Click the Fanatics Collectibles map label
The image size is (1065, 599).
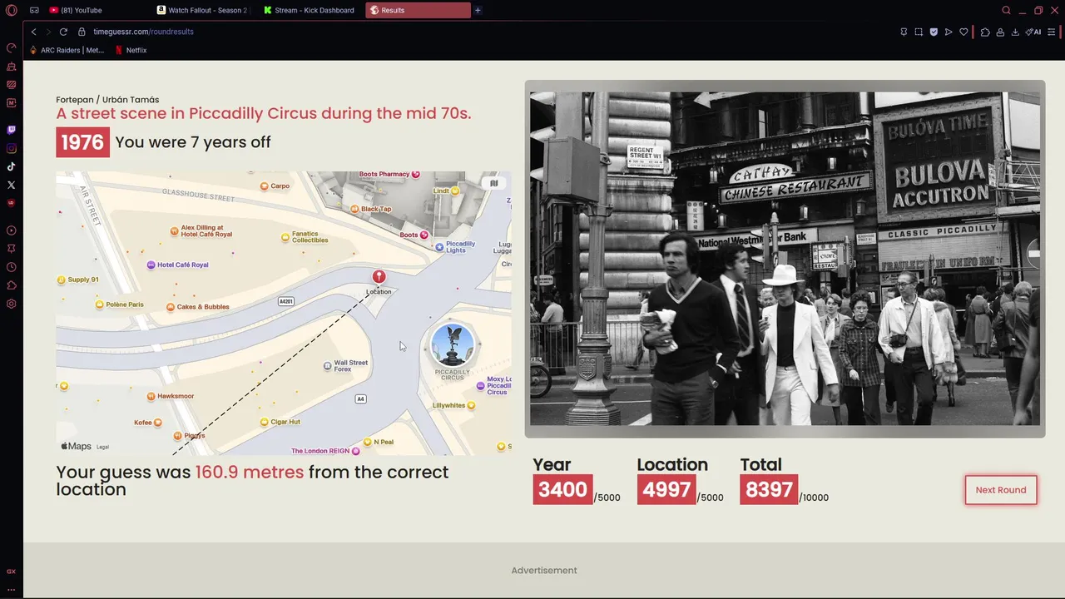point(305,237)
